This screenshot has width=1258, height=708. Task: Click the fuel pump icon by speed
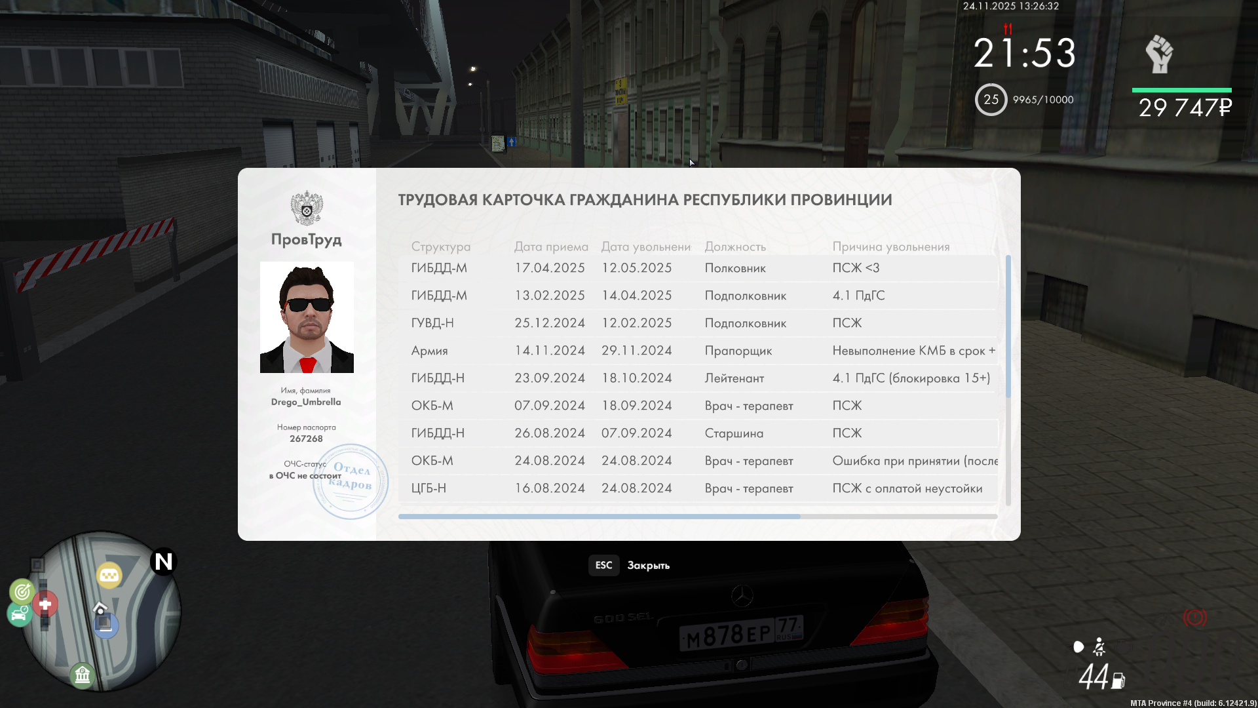coord(1118,681)
